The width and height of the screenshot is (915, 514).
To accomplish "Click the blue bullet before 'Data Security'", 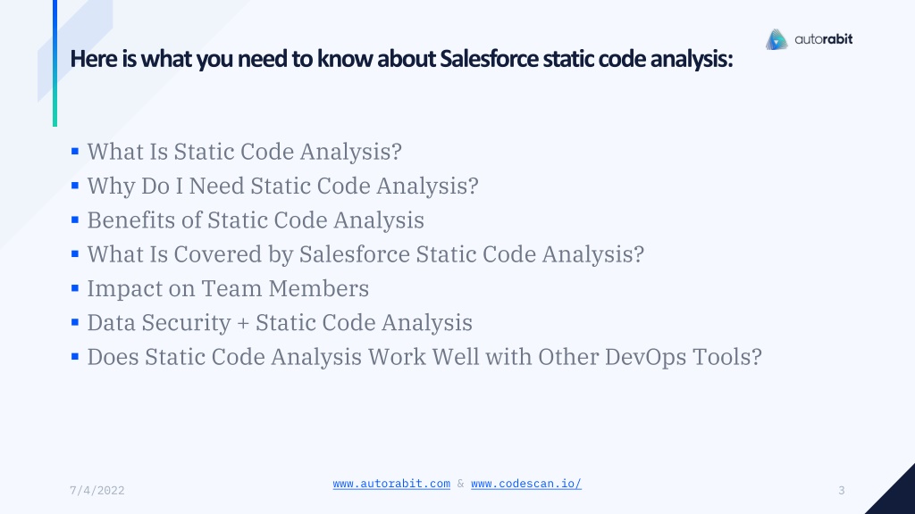I will [75, 322].
